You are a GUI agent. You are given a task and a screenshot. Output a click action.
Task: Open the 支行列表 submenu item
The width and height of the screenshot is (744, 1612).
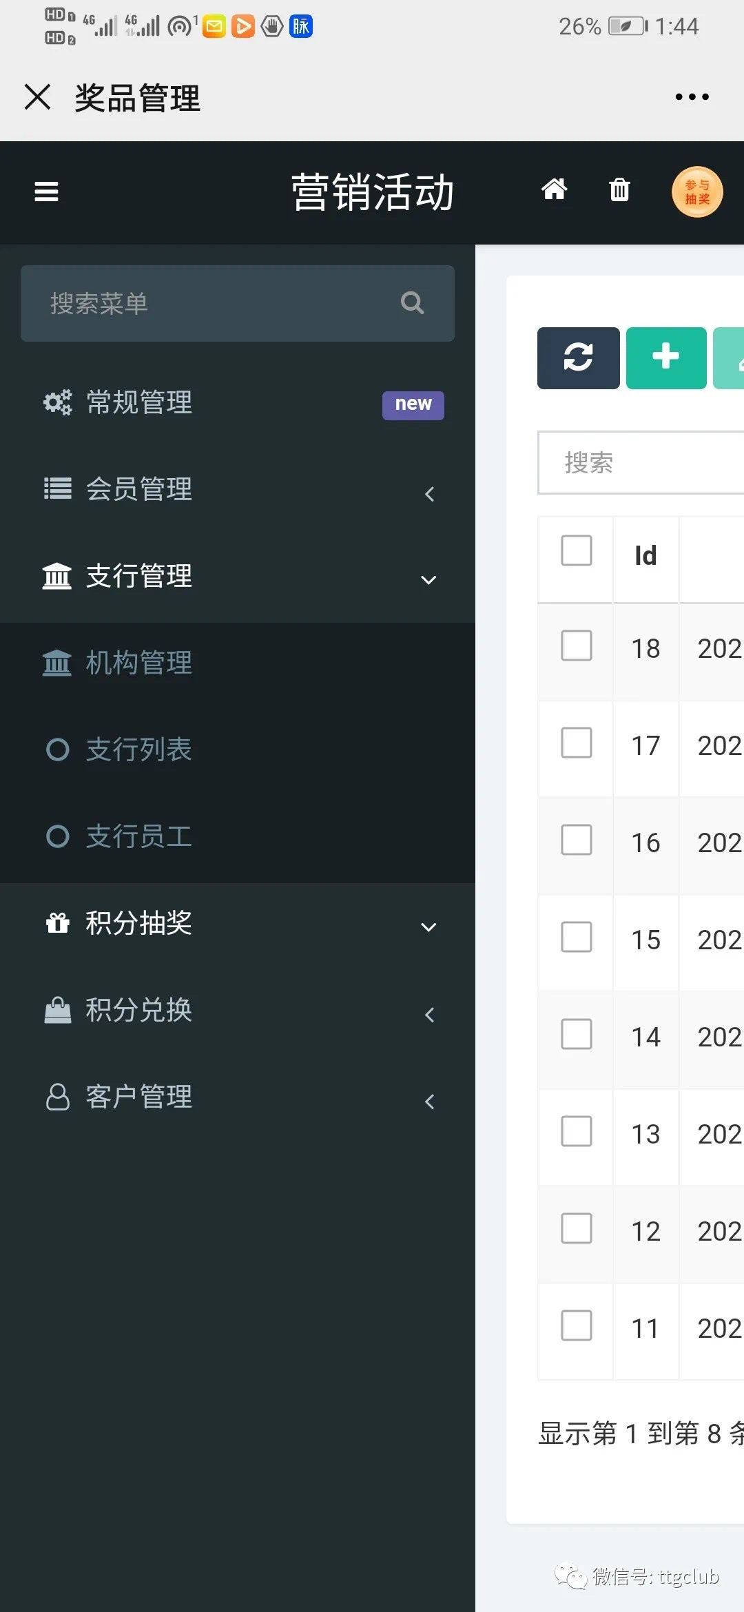click(238, 750)
